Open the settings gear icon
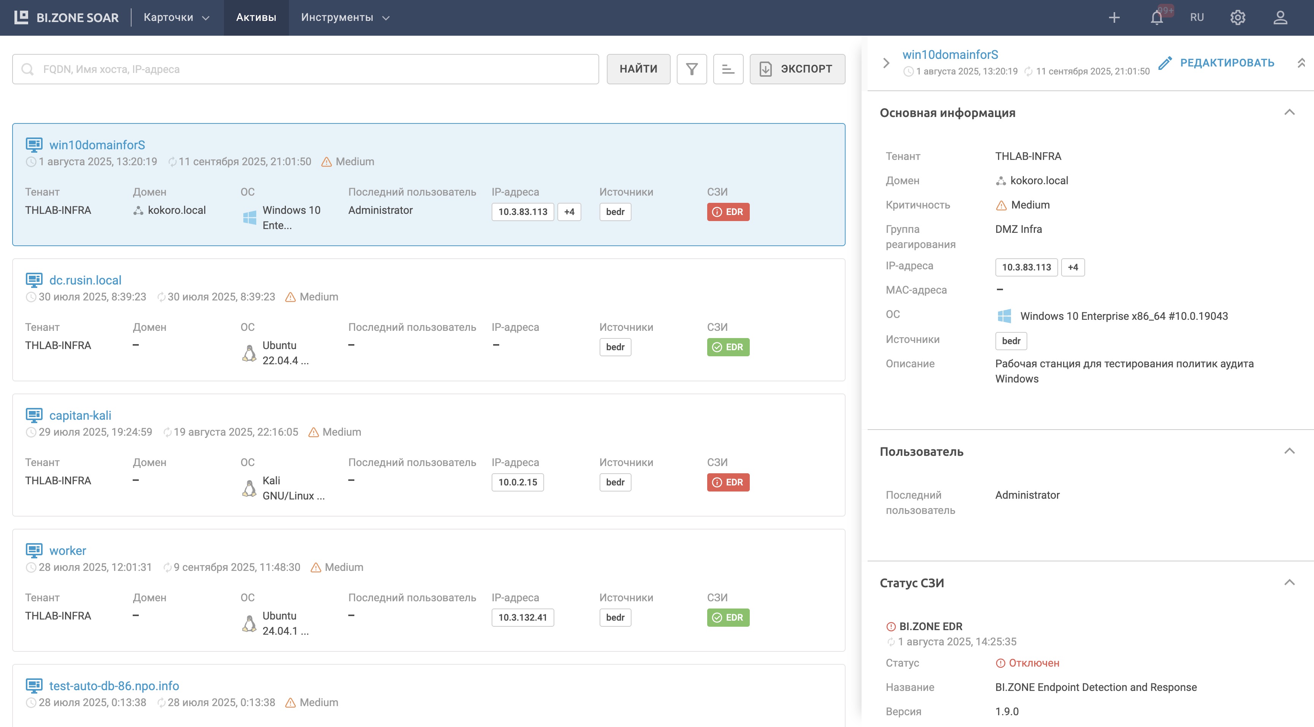Viewport: 1314px width, 727px height. pos(1238,18)
